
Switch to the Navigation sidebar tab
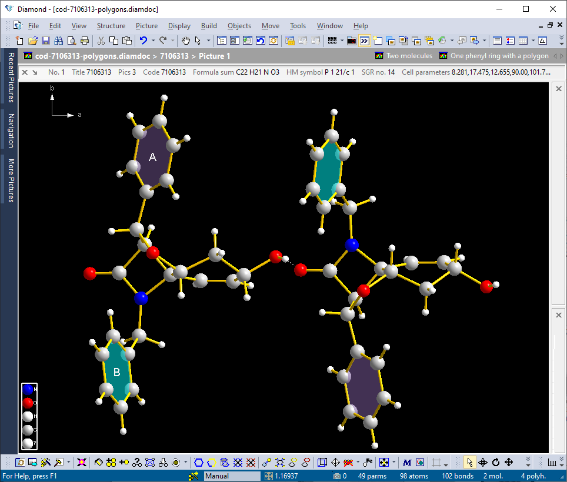(9, 128)
